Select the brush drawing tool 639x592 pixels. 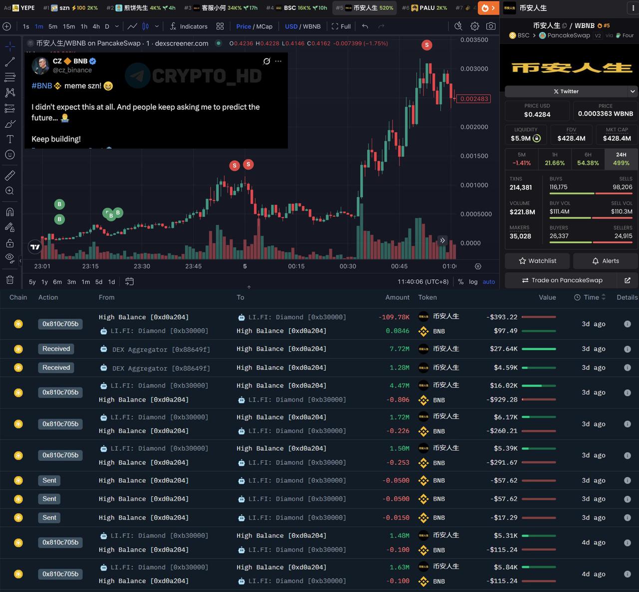point(10,124)
